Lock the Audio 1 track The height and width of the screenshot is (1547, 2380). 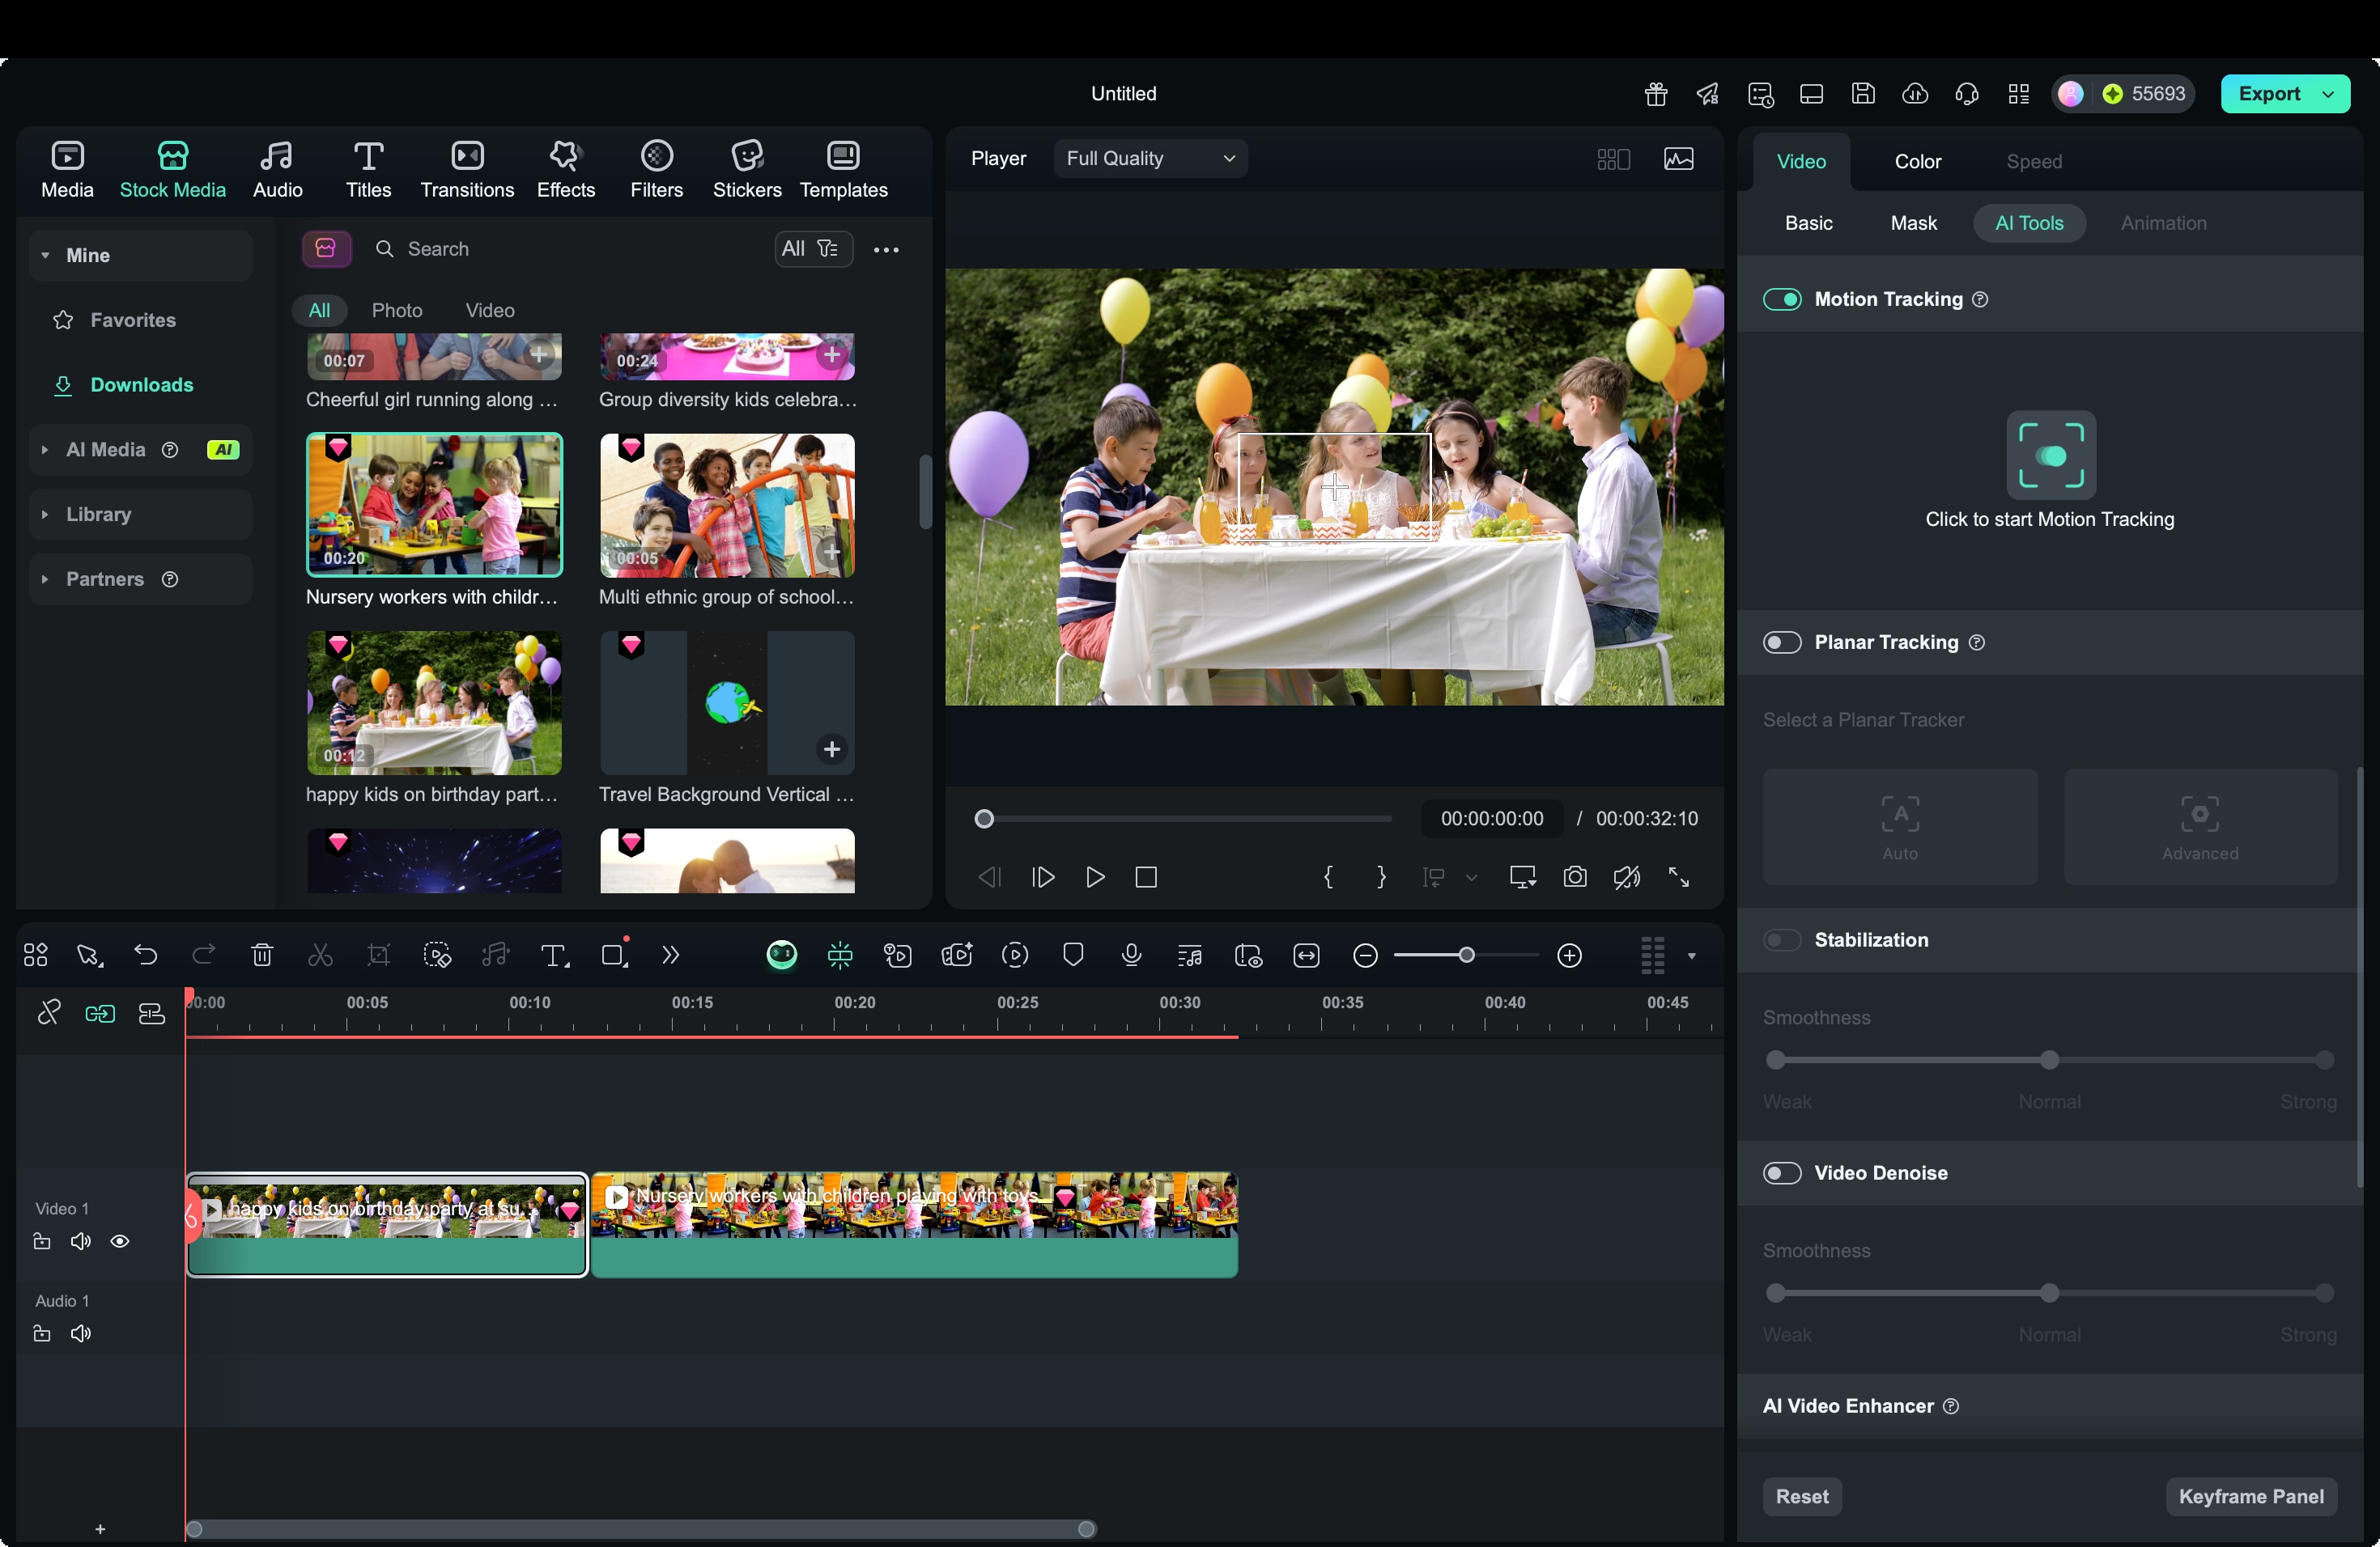point(42,1334)
